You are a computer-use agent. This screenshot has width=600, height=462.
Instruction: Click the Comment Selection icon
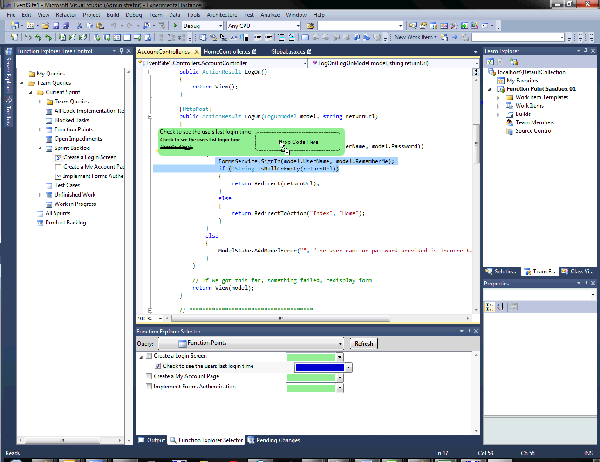click(281, 37)
